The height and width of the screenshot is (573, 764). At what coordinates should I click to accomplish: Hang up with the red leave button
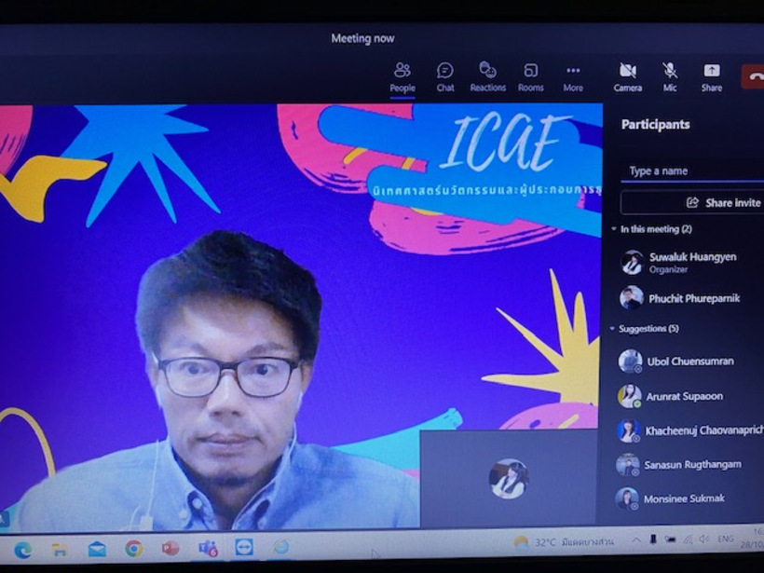coord(753,76)
